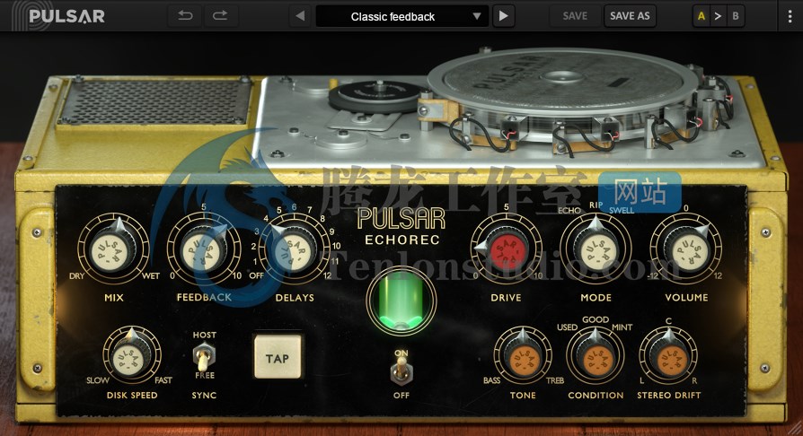Adjust the TONE knob

click(523, 356)
